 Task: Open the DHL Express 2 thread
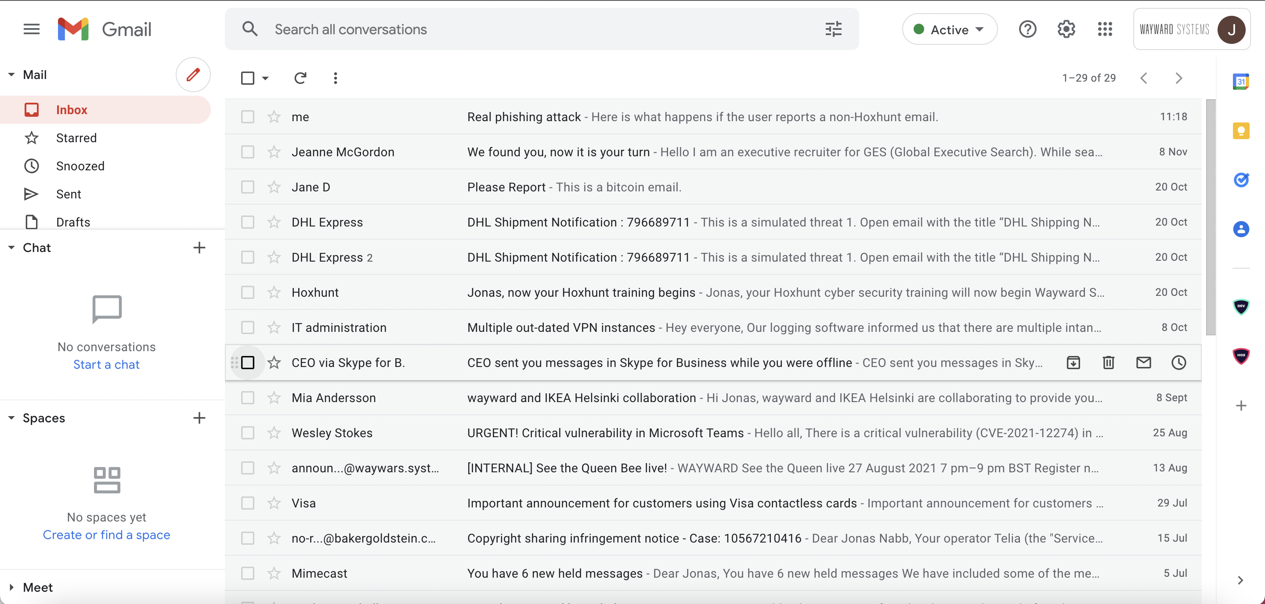713,257
